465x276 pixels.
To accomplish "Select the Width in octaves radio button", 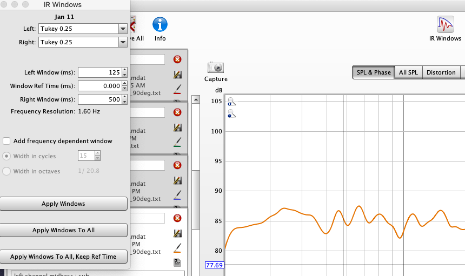I will click(6, 171).
